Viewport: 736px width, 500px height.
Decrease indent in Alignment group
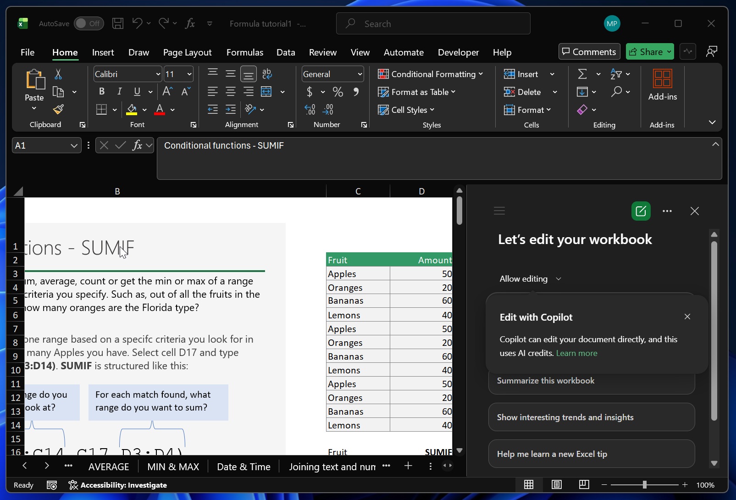pyautogui.click(x=212, y=109)
